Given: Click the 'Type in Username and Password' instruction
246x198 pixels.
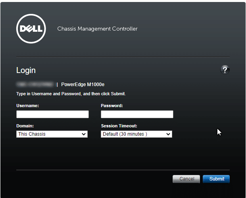Looking at the screenshot, I should point(71,94).
